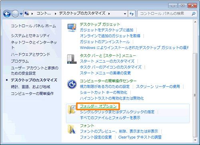Viewport: 200px width, 145px height.
Task: Close the Control Panel window
Action: (x=192, y=6)
